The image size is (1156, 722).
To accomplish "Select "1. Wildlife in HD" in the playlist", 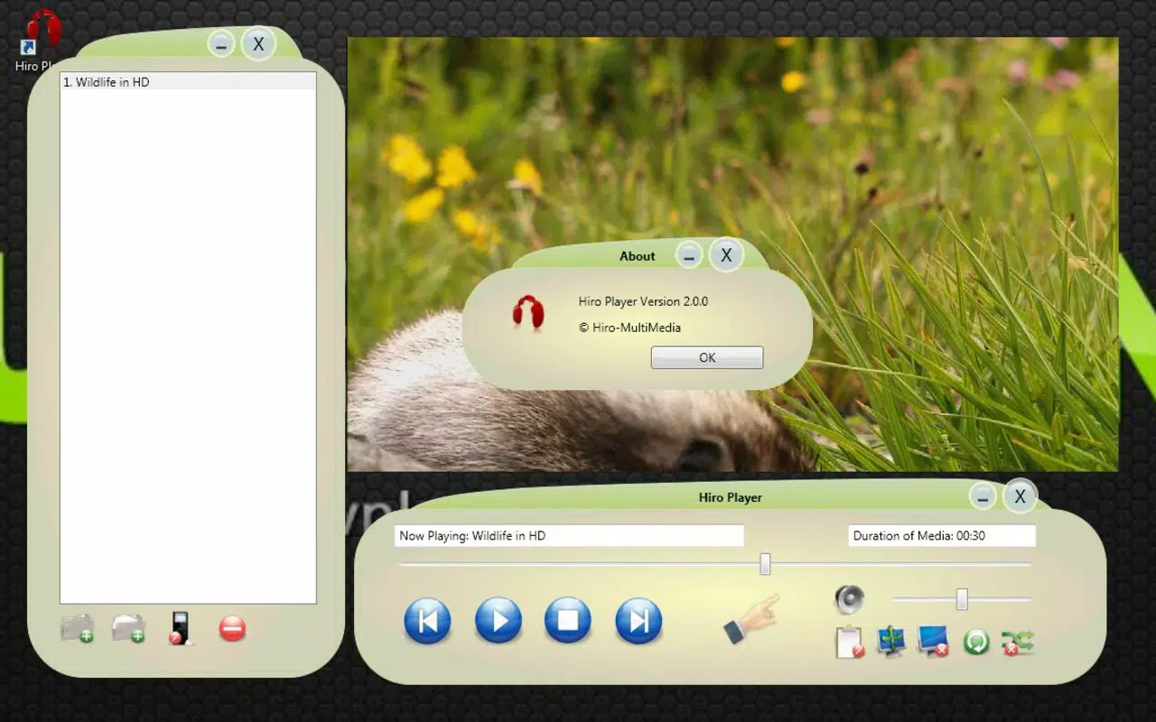I will pyautogui.click(x=188, y=82).
